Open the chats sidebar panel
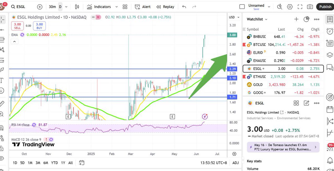This screenshot has height=171, width=334. [x=330, y=67]
